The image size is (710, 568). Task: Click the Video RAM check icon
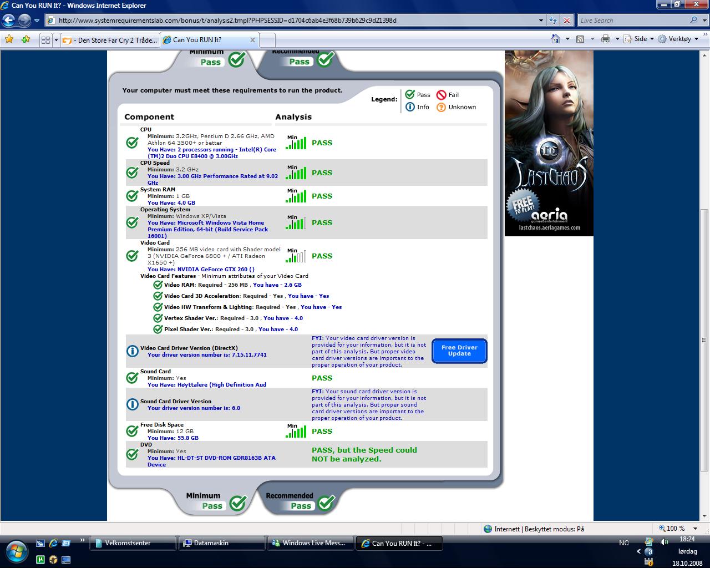point(158,285)
